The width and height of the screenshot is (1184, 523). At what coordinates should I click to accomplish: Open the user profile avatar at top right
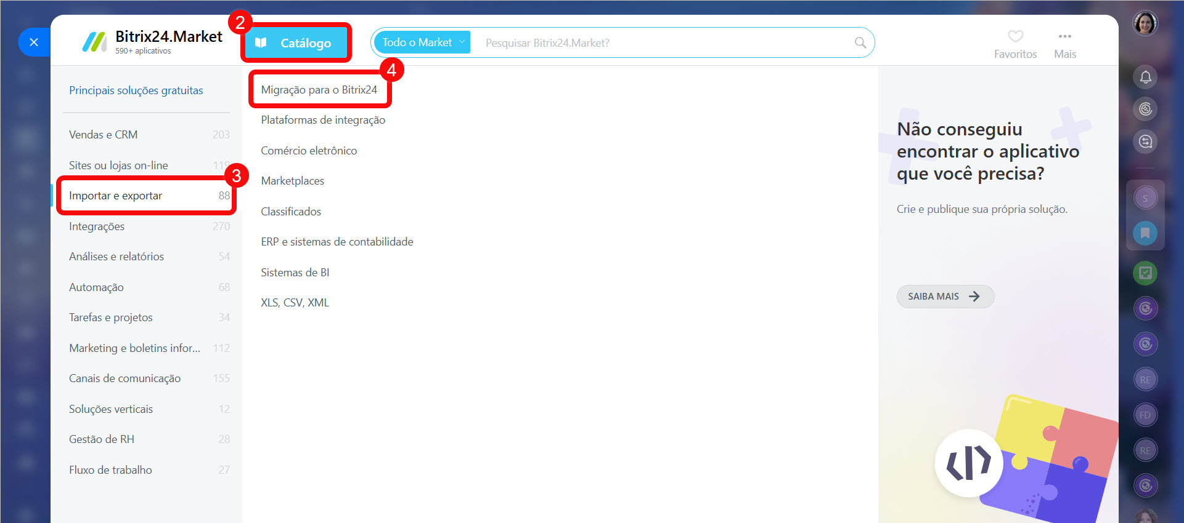coord(1145,23)
